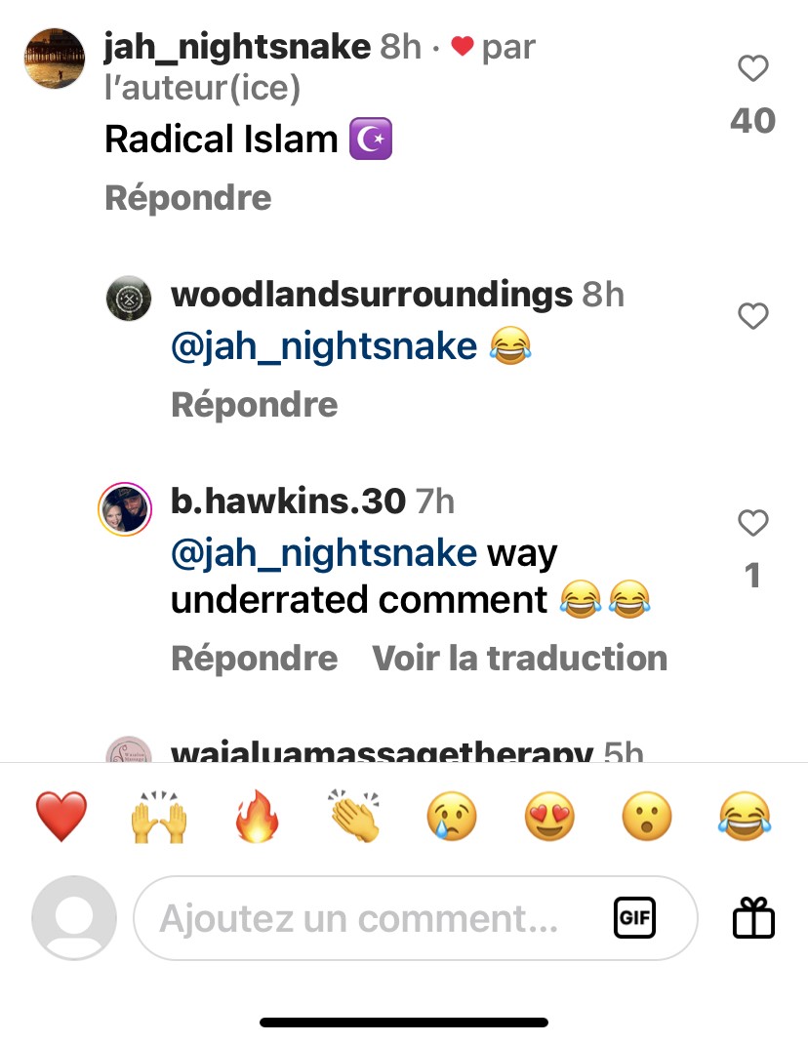The width and height of the screenshot is (808, 1043).
Task: Open jah_nightsnake's profile picture
Action: click(55, 58)
